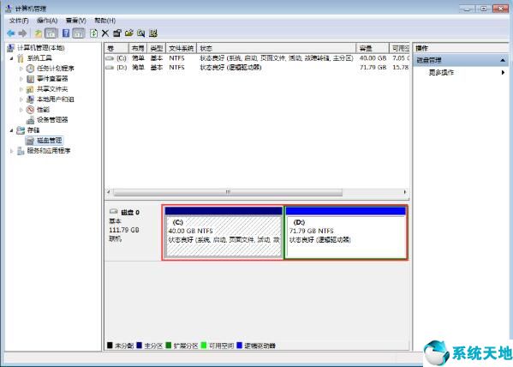Collapse the 磁盘管理 actions section arrow
This screenshot has width=513, height=367.
click(503, 60)
